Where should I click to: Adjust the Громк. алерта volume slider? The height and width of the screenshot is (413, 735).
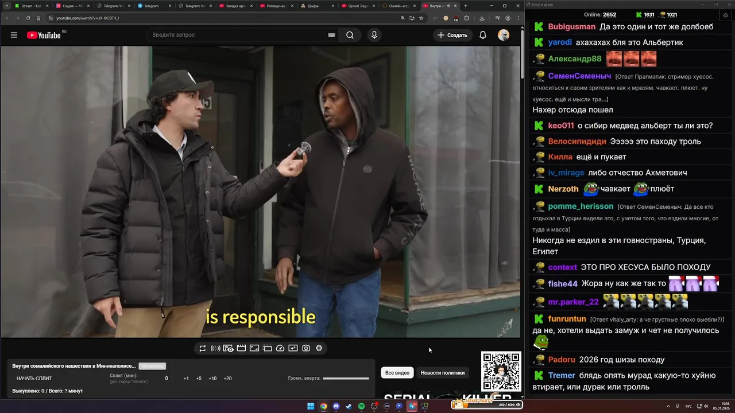(x=346, y=379)
